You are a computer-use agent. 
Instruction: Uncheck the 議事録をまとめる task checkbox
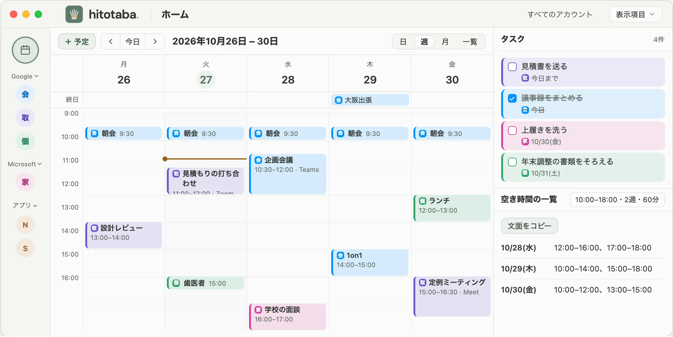pos(512,98)
